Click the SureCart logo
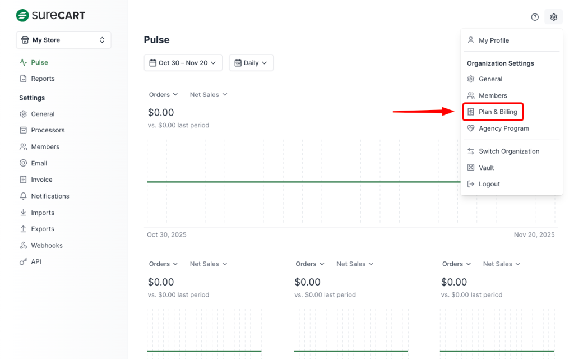 pyautogui.click(x=51, y=15)
